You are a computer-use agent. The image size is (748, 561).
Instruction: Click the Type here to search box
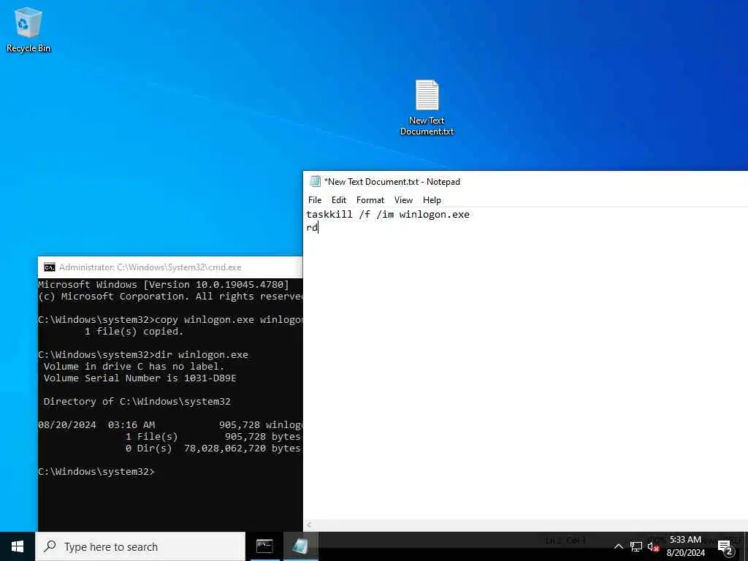point(140,546)
